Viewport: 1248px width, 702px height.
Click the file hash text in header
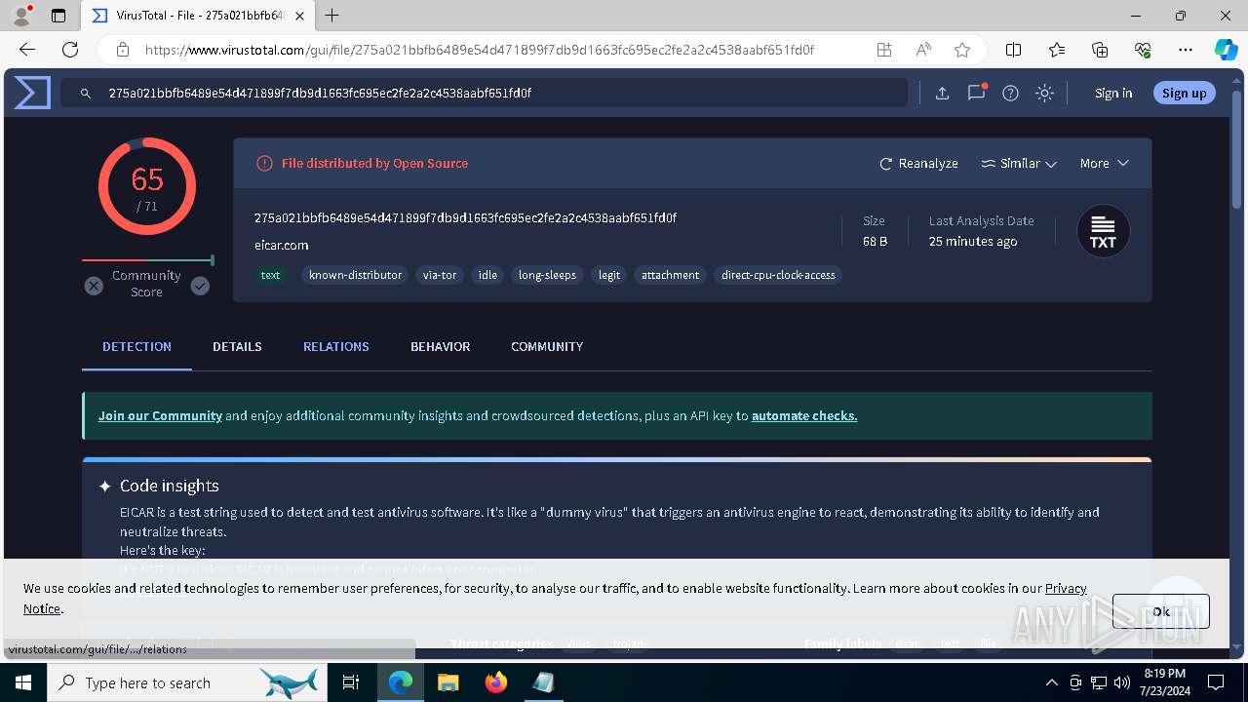[x=465, y=217]
